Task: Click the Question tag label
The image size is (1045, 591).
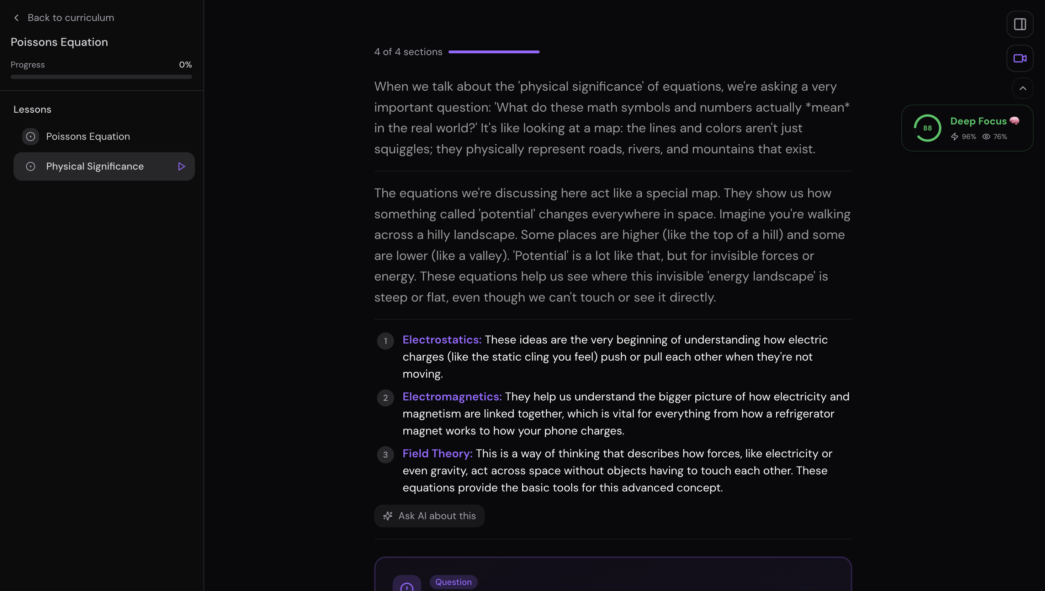Action: tap(453, 582)
